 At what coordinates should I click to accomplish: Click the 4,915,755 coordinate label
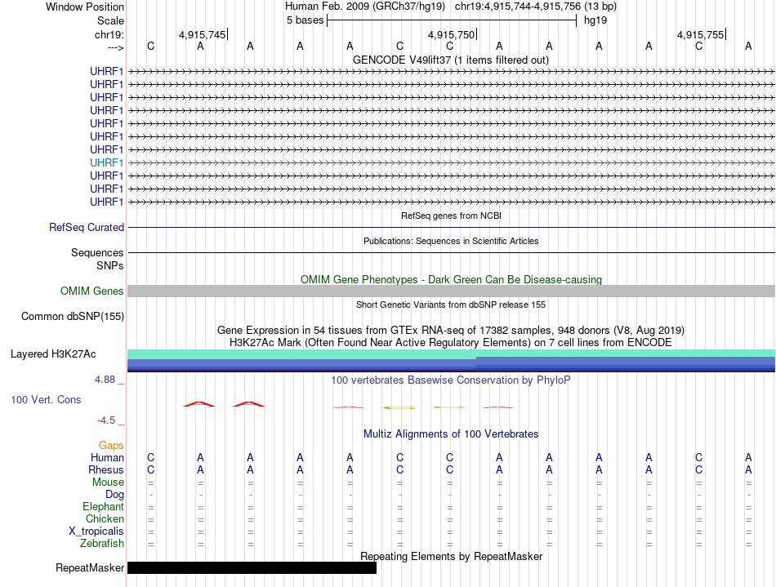point(700,34)
